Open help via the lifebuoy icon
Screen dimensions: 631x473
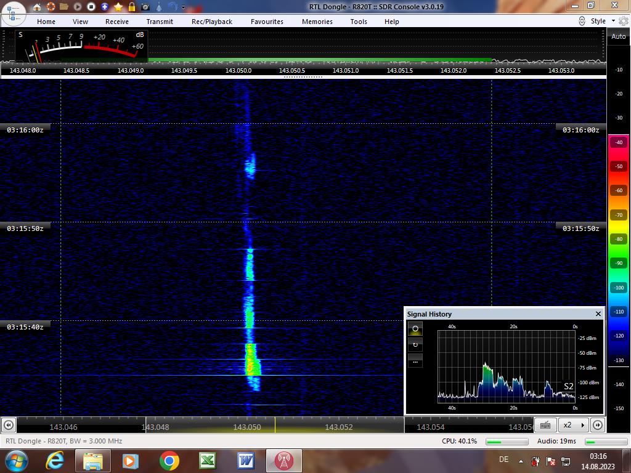[x=51, y=7]
